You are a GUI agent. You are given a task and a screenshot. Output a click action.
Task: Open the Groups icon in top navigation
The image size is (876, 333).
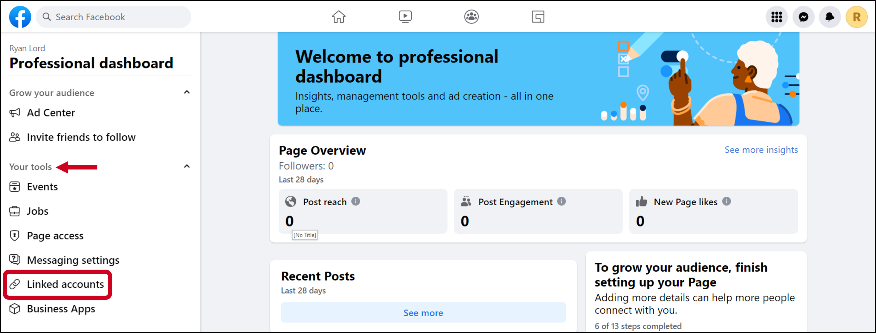[x=471, y=17]
